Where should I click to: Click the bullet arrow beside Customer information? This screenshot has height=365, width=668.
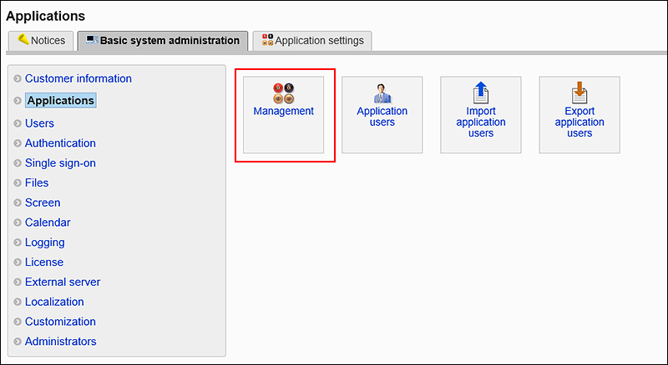click(x=18, y=78)
